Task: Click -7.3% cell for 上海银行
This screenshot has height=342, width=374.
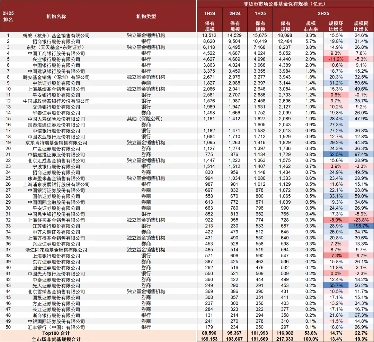Action: tap(336, 256)
